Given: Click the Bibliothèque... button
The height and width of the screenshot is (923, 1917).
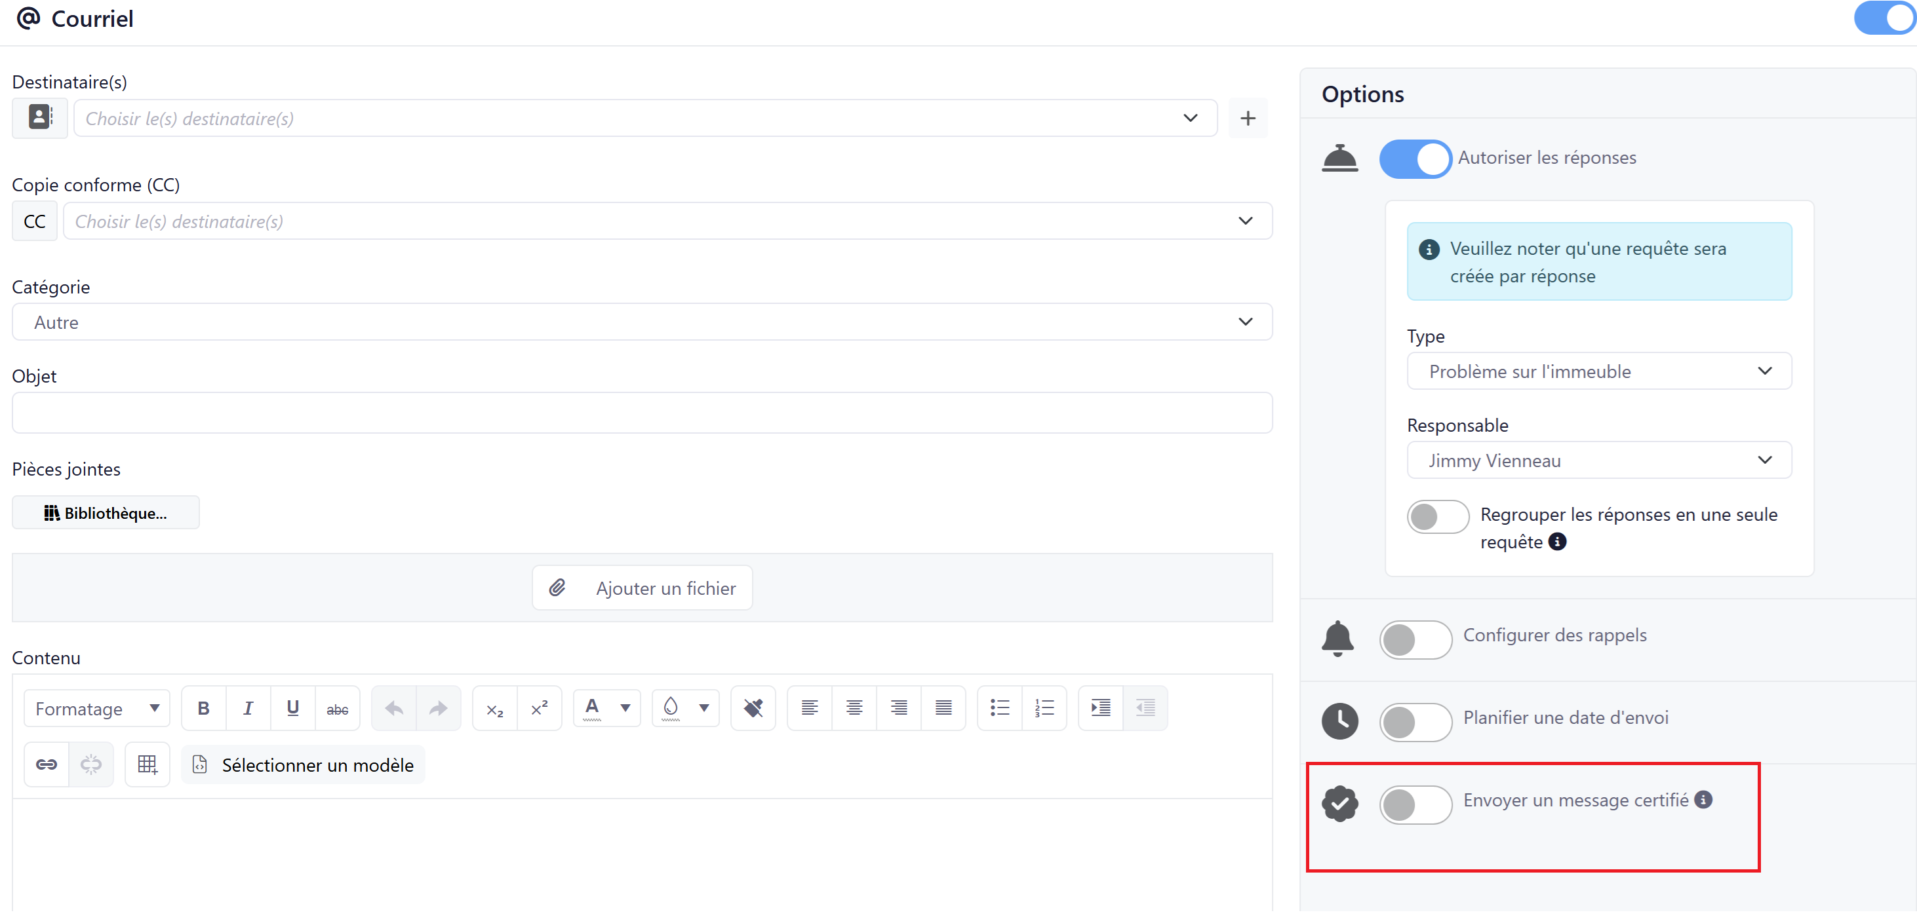Looking at the screenshot, I should (x=106, y=512).
